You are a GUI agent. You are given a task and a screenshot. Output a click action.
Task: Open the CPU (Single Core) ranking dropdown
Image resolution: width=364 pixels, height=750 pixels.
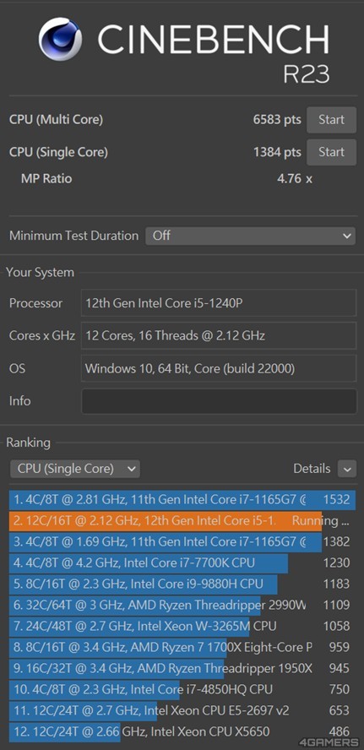tap(75, 469)
